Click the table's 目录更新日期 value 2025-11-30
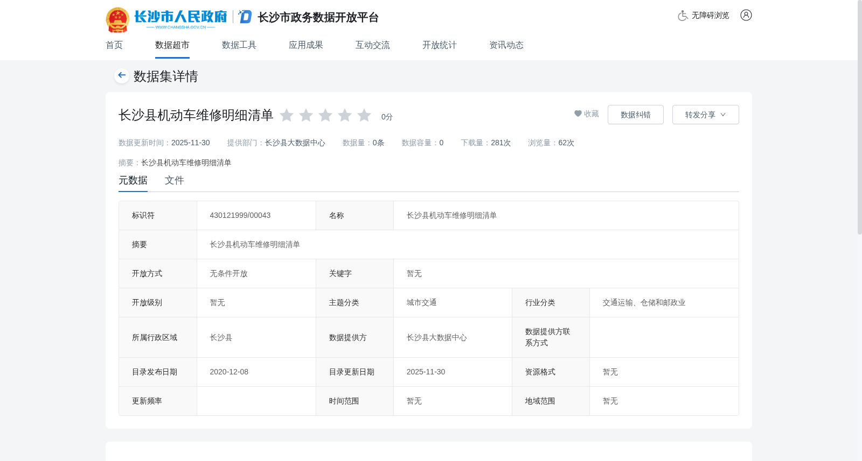862x461 pixels. point(426,372)
